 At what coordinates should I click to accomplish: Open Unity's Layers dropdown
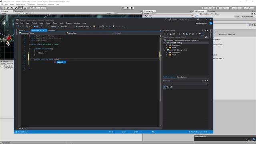coord(237,8)
